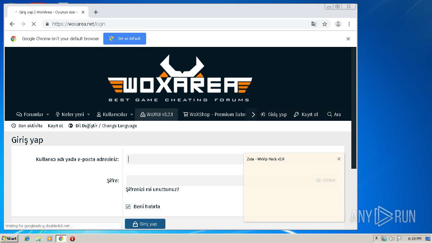Launch Internet Explorer from the taskbar

[x=27, y=239]
